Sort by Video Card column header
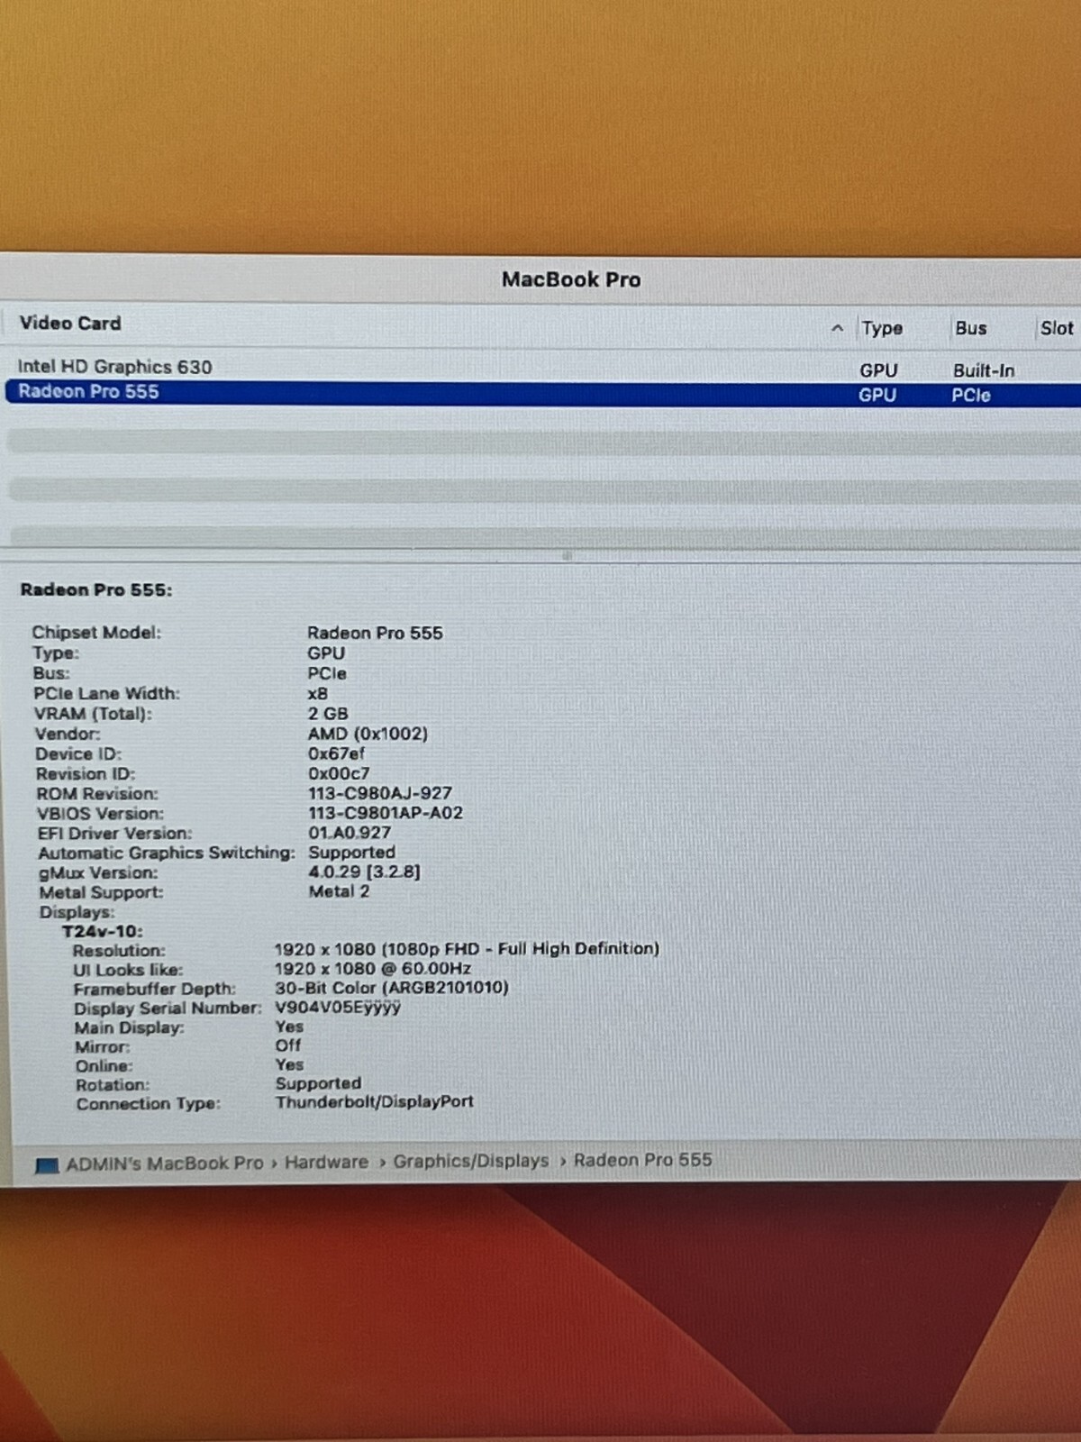 point(70,324)
